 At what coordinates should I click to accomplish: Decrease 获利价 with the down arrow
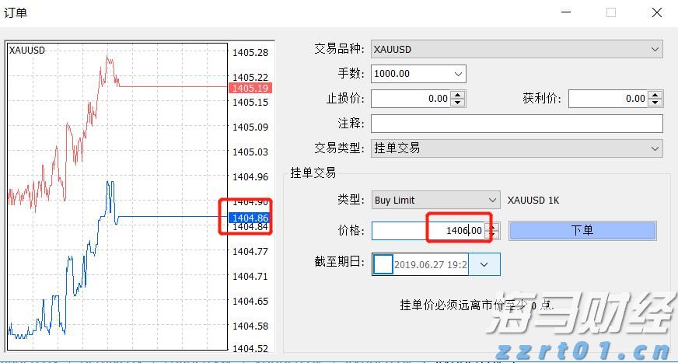tap(655, 103)
